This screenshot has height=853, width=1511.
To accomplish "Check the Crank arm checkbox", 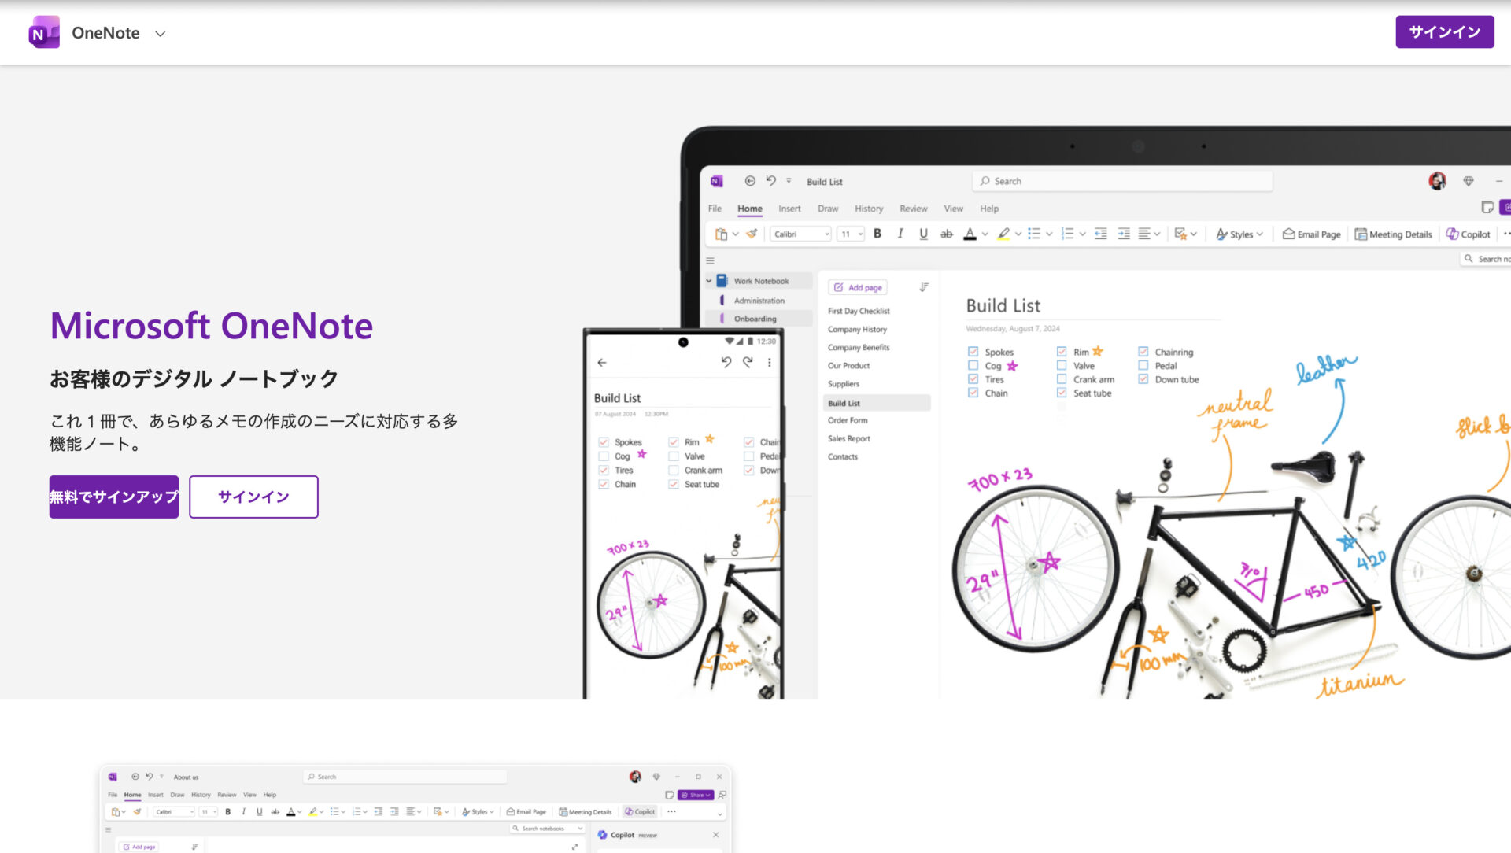I will 1061,378.
